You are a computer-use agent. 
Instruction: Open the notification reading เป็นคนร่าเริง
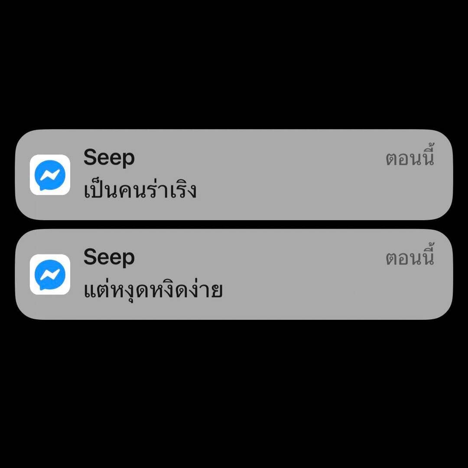234,175
